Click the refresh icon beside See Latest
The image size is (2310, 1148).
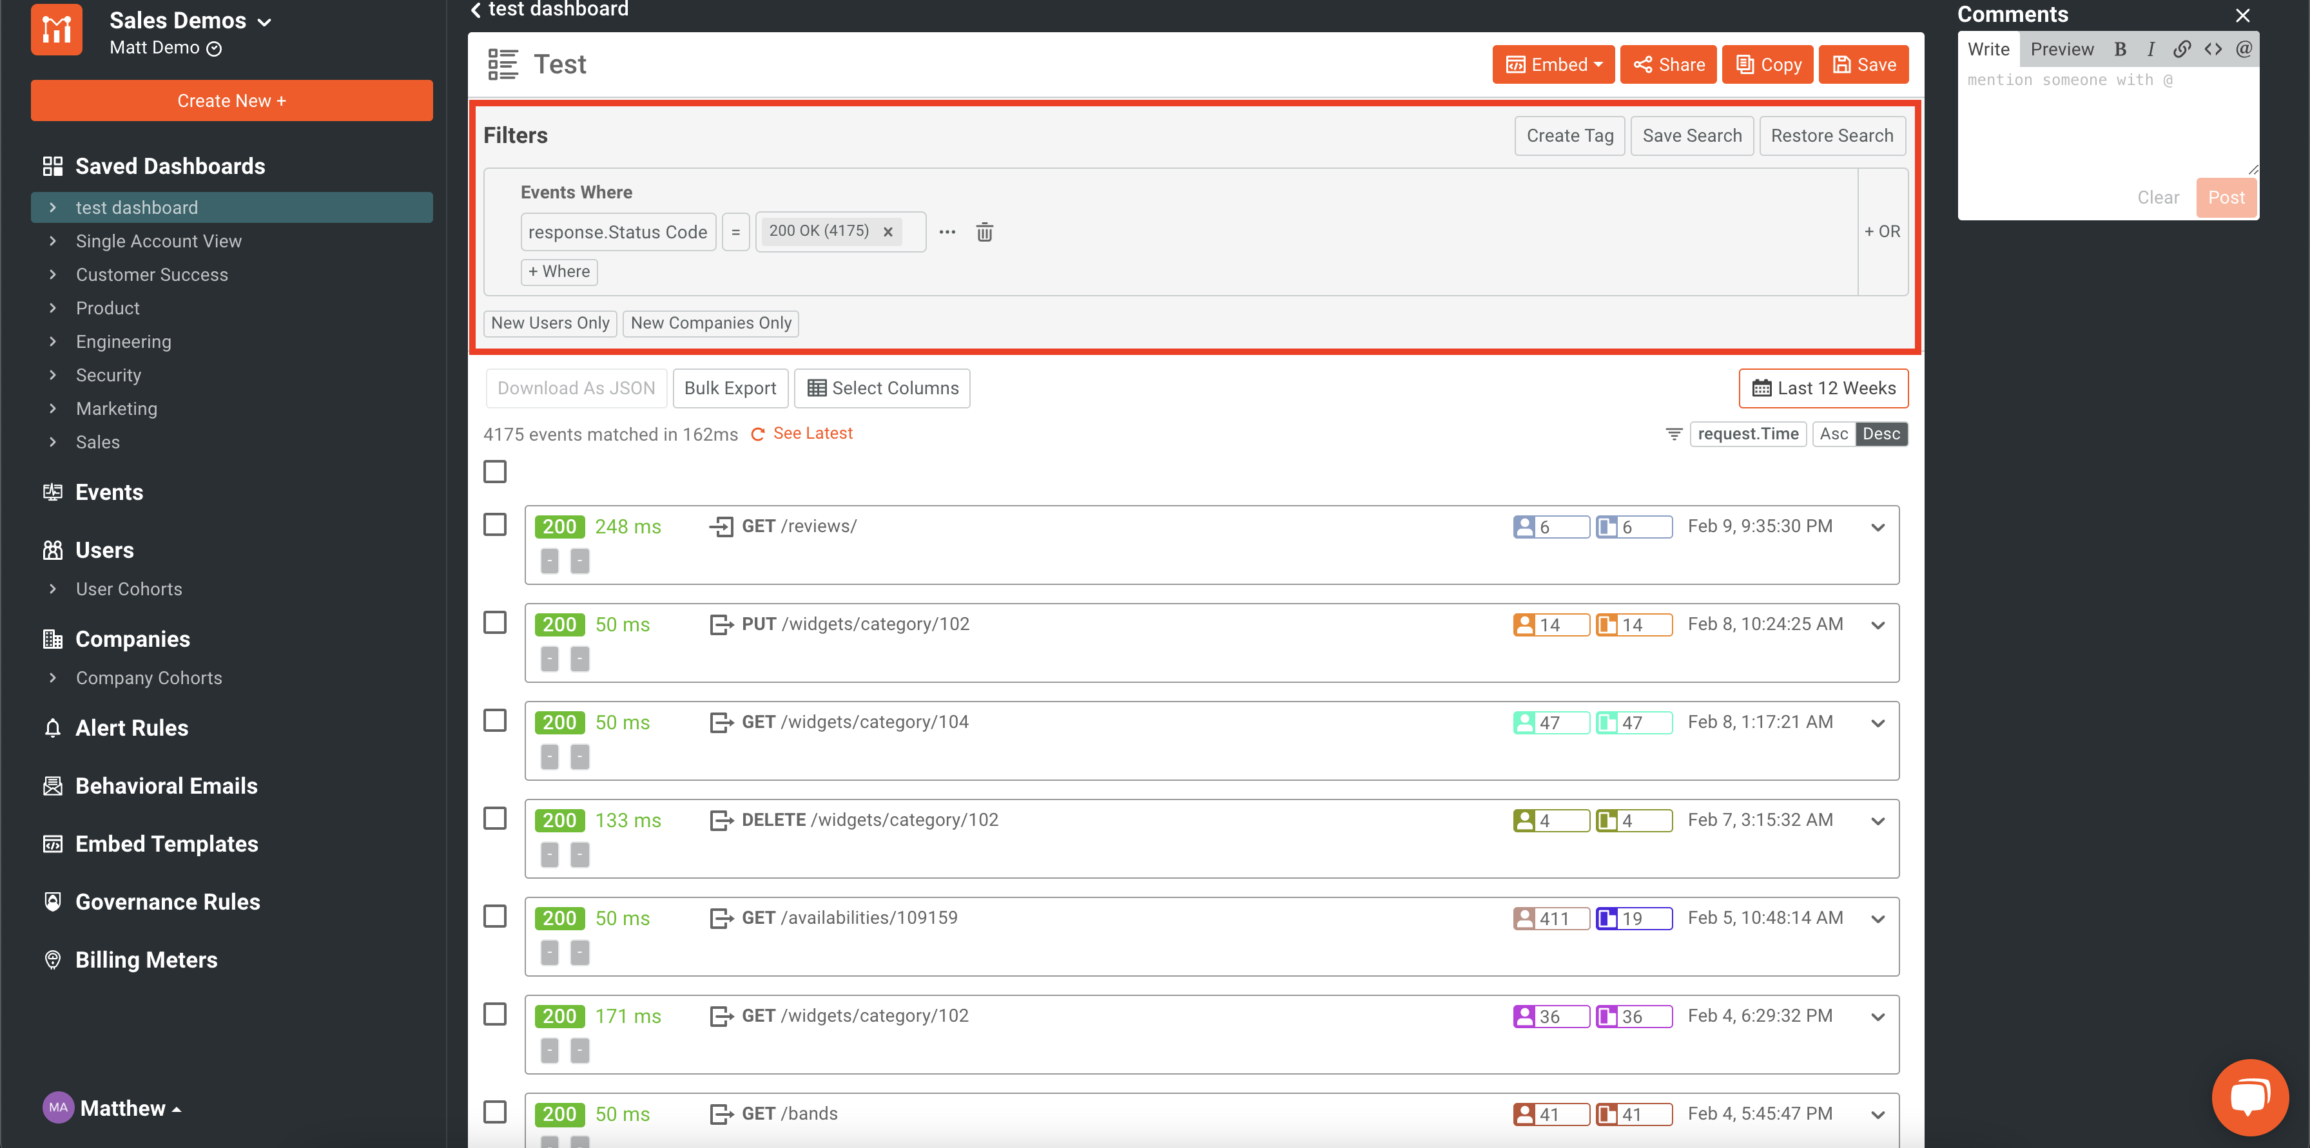click(x=758, y=434)
